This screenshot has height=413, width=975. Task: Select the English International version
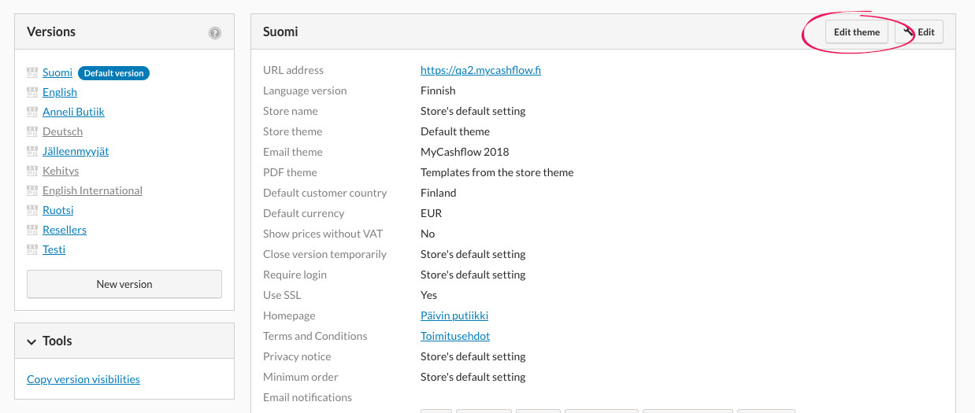click(92, 190)
